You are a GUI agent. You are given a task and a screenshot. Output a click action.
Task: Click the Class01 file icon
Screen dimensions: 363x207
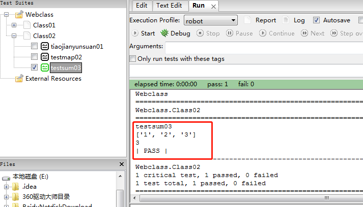[27, 25]
